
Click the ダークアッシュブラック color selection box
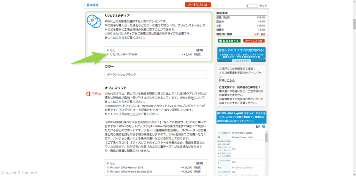[156, 75]
